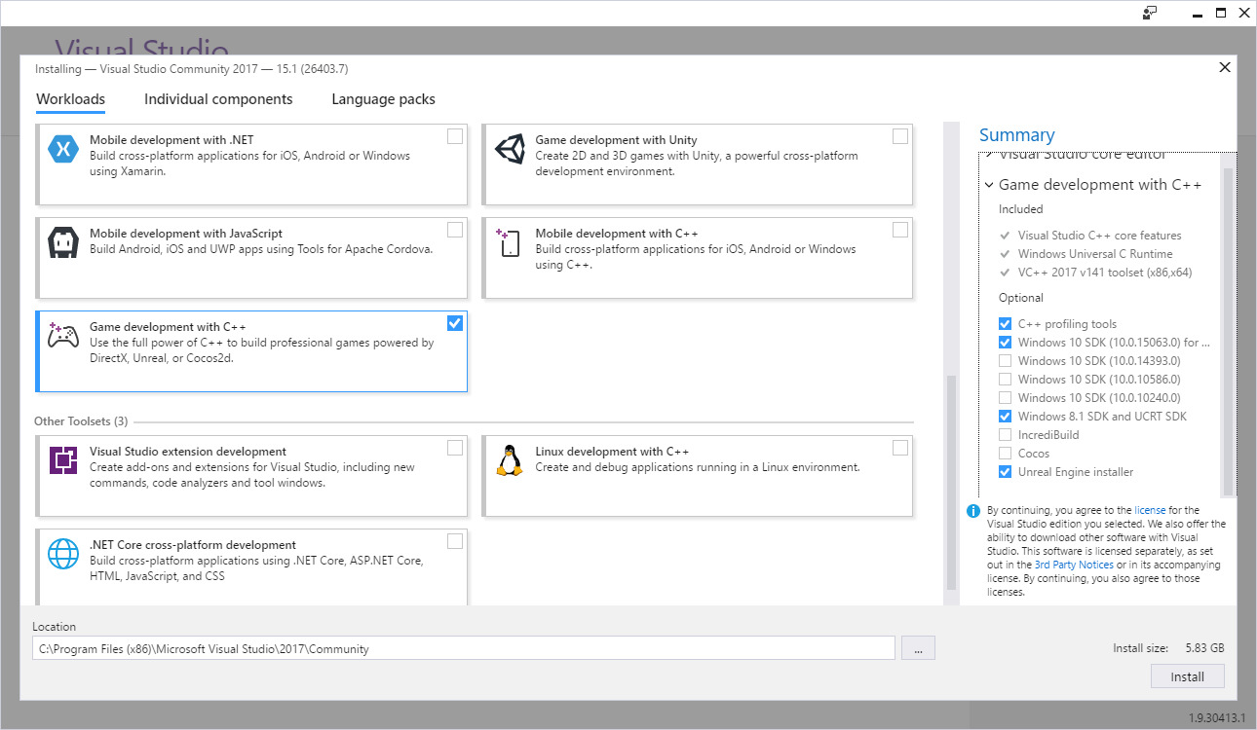Screen dimensions: 1257x730
Task: Click the Windows Universal C Runtime entry
Action: point(1095,254)
